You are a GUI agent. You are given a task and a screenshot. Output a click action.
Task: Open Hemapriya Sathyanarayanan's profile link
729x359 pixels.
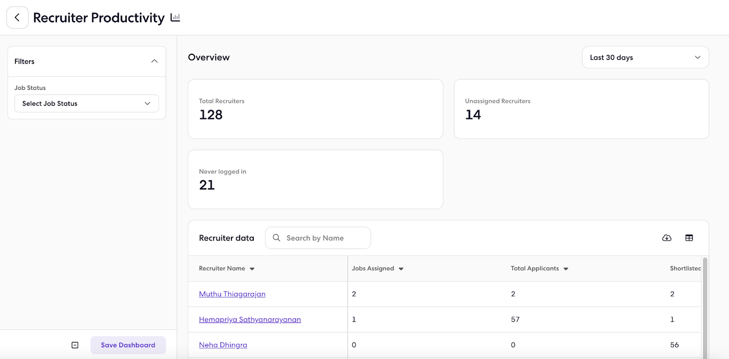tap(250, 320)
